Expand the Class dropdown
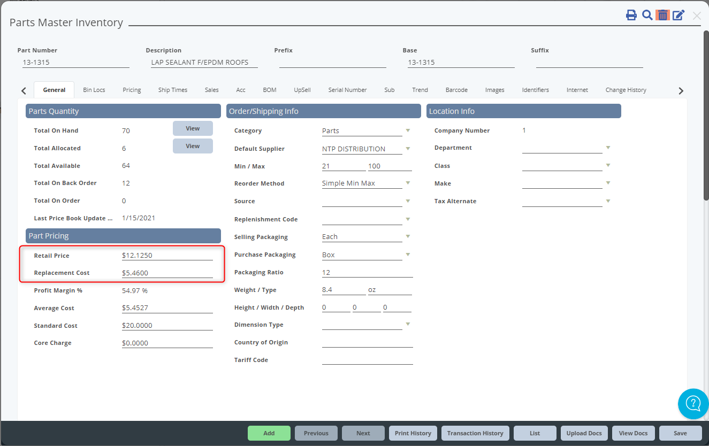This screenshot has height=446, width=709. click(608, 165)
